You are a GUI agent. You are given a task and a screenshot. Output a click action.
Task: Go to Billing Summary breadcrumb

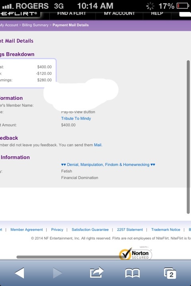pos(35,25)
